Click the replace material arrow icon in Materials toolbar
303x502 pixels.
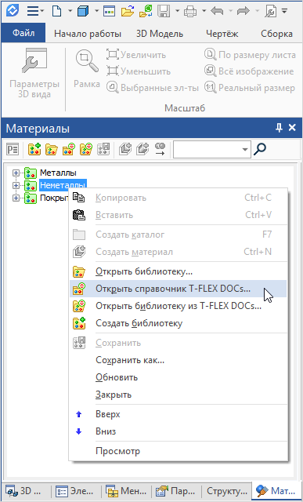point(161,149)
